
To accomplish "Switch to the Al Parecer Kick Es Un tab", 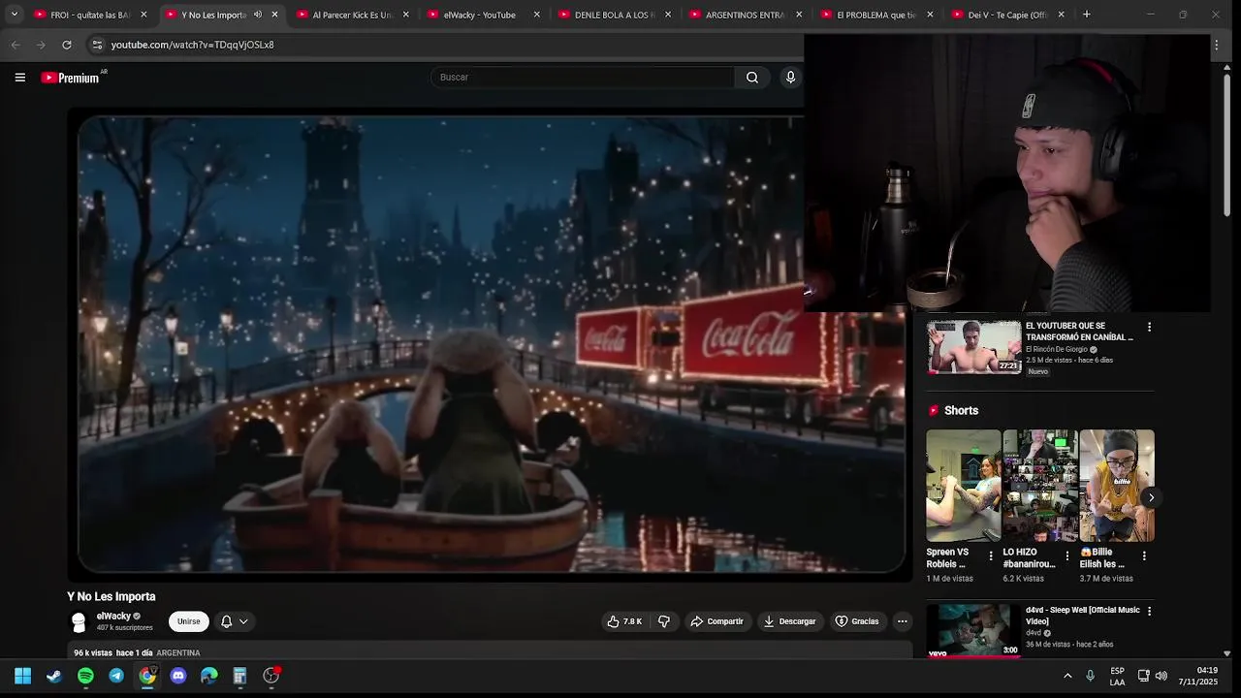I will [x=353, y=15].
